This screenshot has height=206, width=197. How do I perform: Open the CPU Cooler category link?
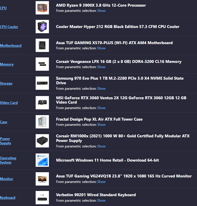[x=9, y=27]
